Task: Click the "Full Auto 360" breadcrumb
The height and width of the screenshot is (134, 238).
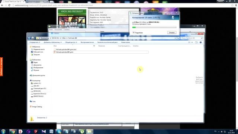Action: point(73,38)
